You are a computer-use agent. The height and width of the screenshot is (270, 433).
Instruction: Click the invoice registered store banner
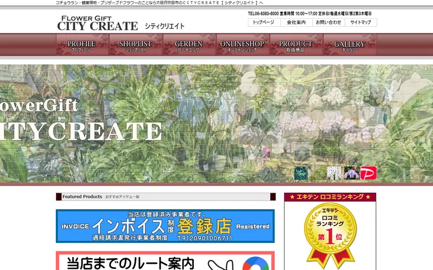(165, 226)
